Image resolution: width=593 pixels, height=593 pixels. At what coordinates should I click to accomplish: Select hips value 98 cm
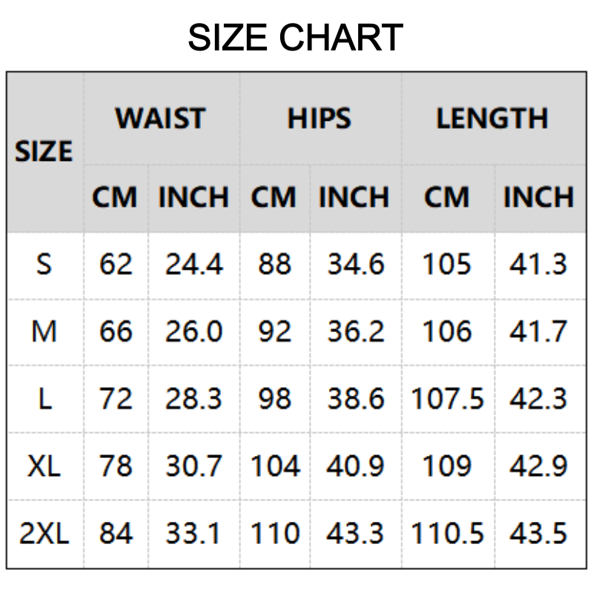coord(275,399)
